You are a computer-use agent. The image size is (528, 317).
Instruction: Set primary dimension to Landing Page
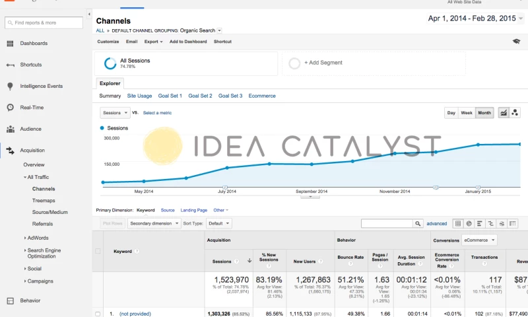pyautogui.click(x=193, y=210)
